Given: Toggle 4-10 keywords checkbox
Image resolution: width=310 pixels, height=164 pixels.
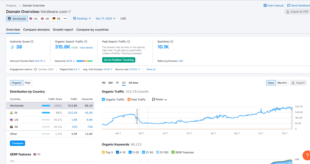Looking at the screenshot, I should (117, 152).
